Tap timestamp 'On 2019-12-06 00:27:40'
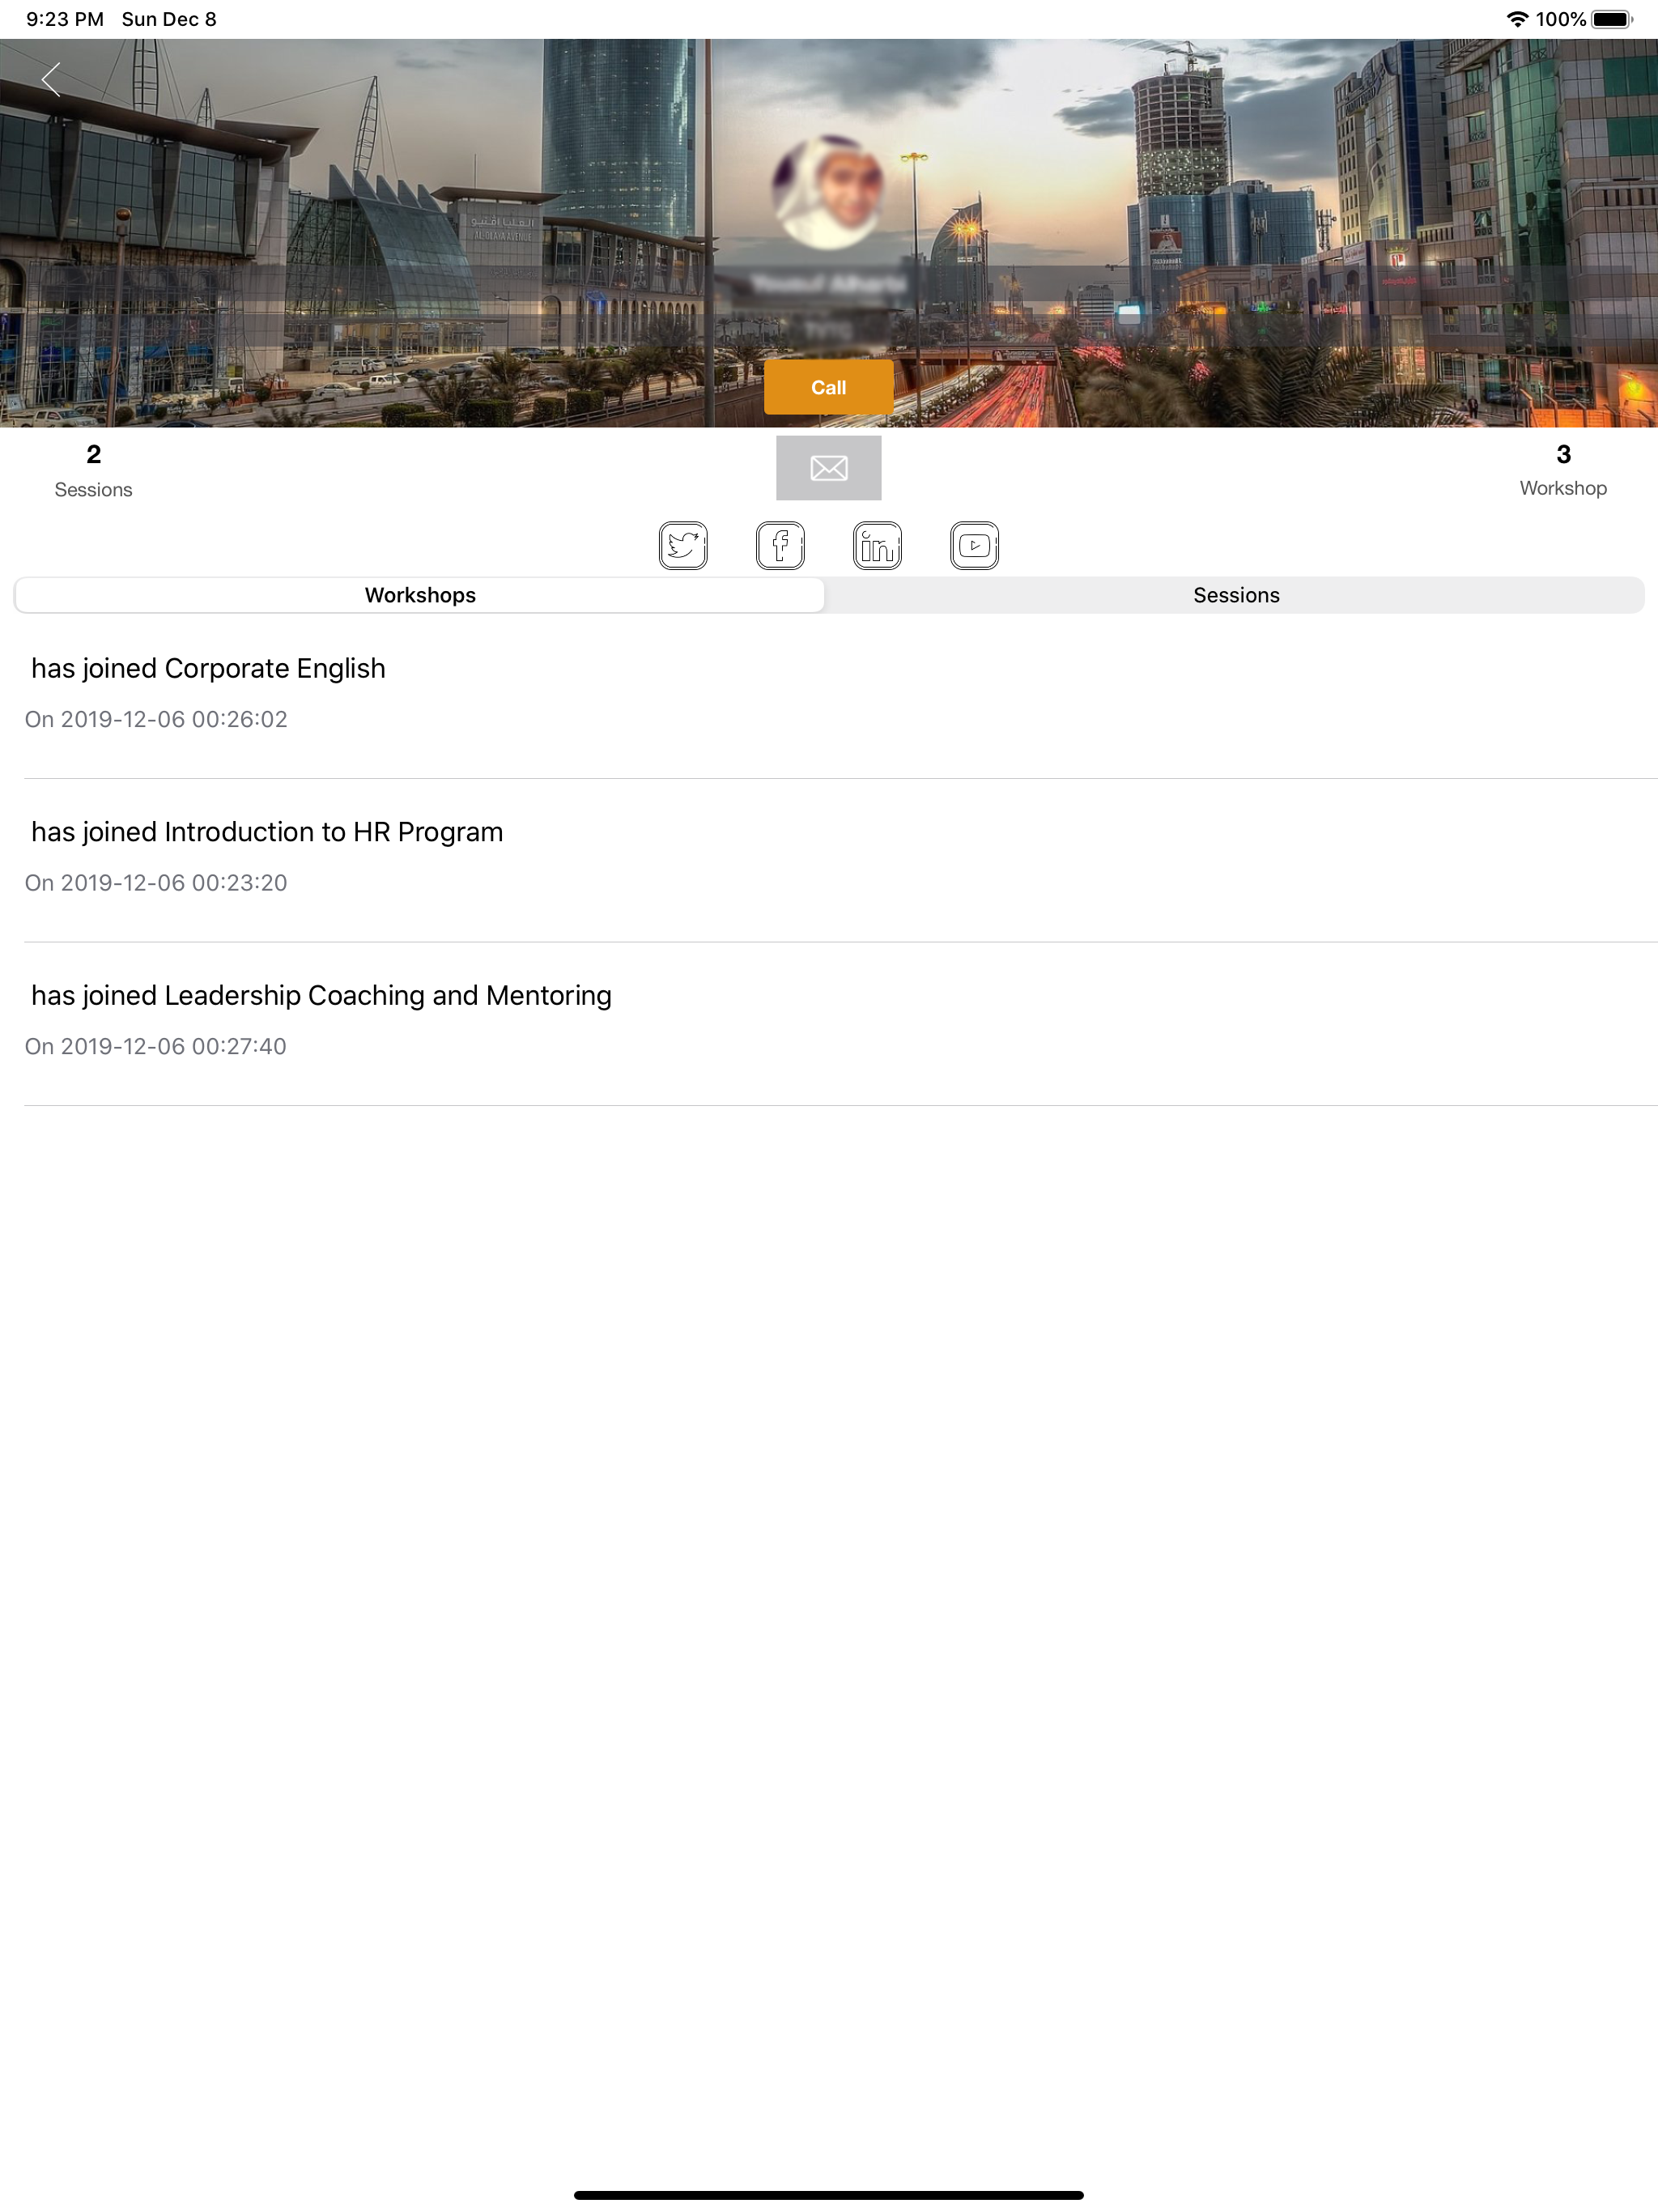Screen dimensions: 1658x2212 point(156,1046)
